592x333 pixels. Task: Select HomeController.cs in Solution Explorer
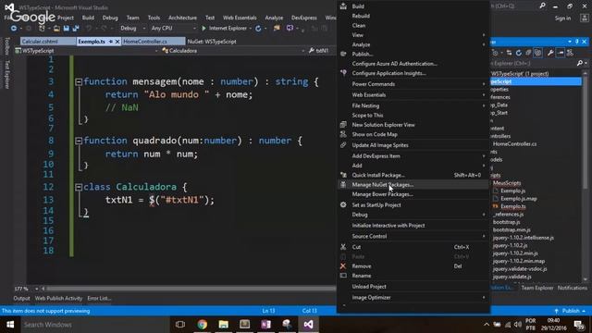click(x=514, y=144)
